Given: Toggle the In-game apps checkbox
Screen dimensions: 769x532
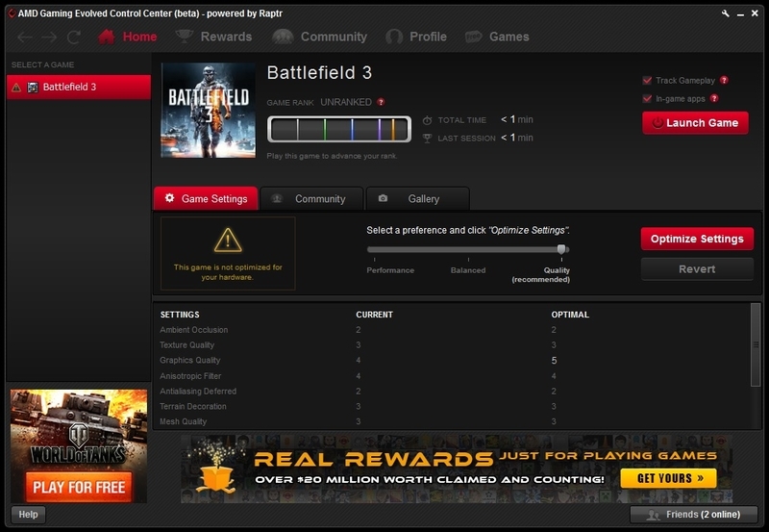Looking at the screenshot, I should 647,99.
